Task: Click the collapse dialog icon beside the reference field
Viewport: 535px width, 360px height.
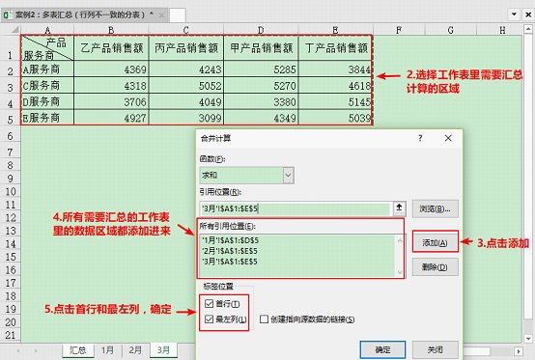Action: click(399, 208)
